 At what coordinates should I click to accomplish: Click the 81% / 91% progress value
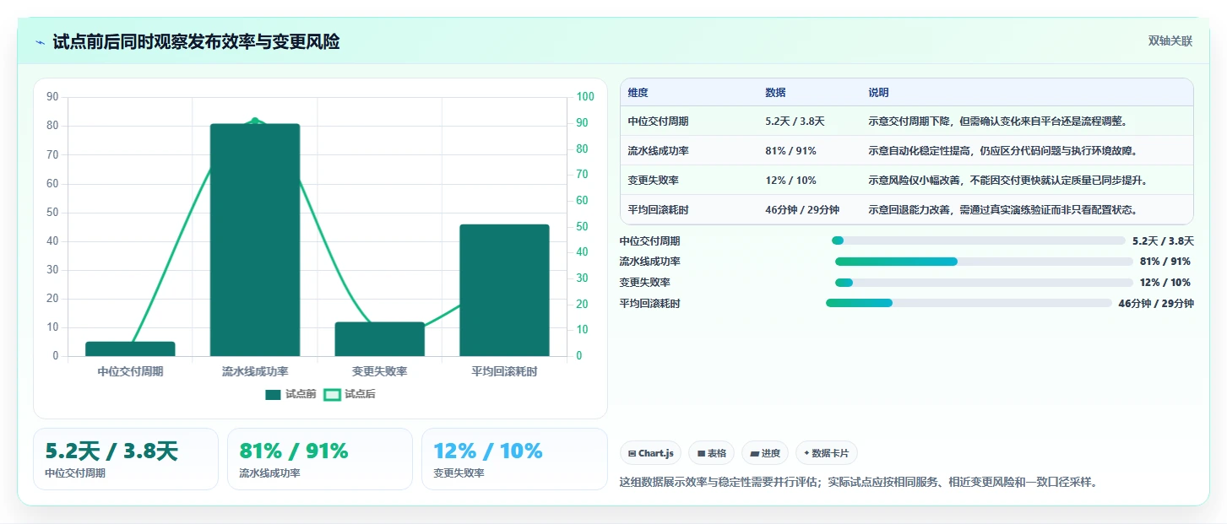tap(1165, 262)
